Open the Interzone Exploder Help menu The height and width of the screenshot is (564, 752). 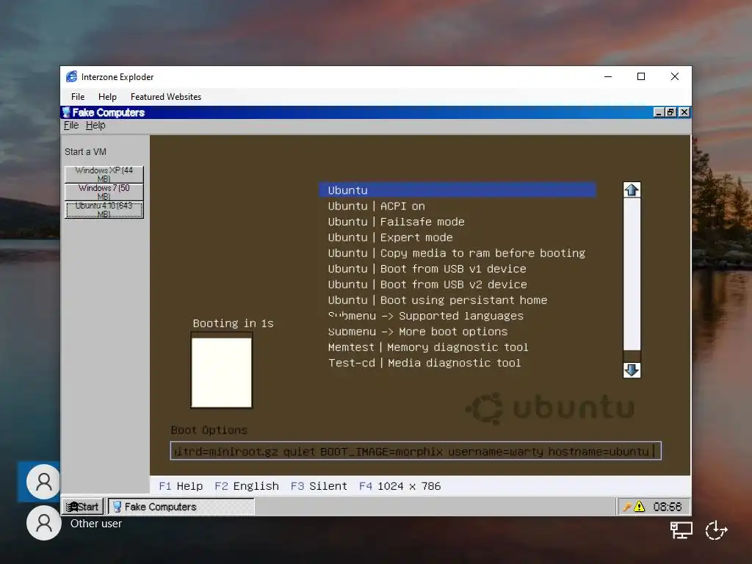click(x=107, y=97)
